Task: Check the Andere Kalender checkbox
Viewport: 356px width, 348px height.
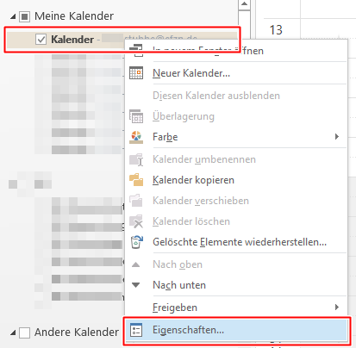Action: click(24, 332)
